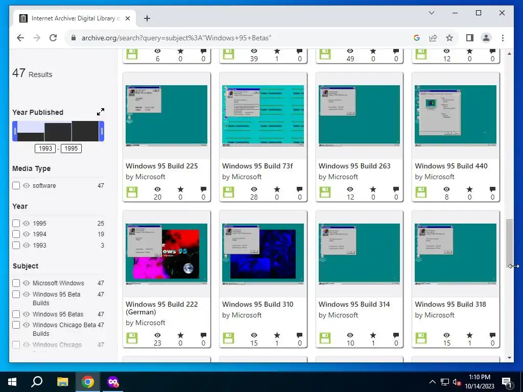
Task: Open the taskbar clock and date
Action: pyautogui.click(x=479, y=382)
